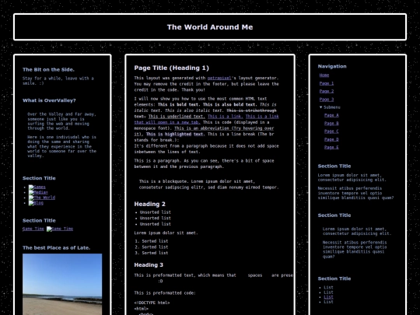Go to Home in Navigation
The image size is (420, 315).
(x=324, y=75)
